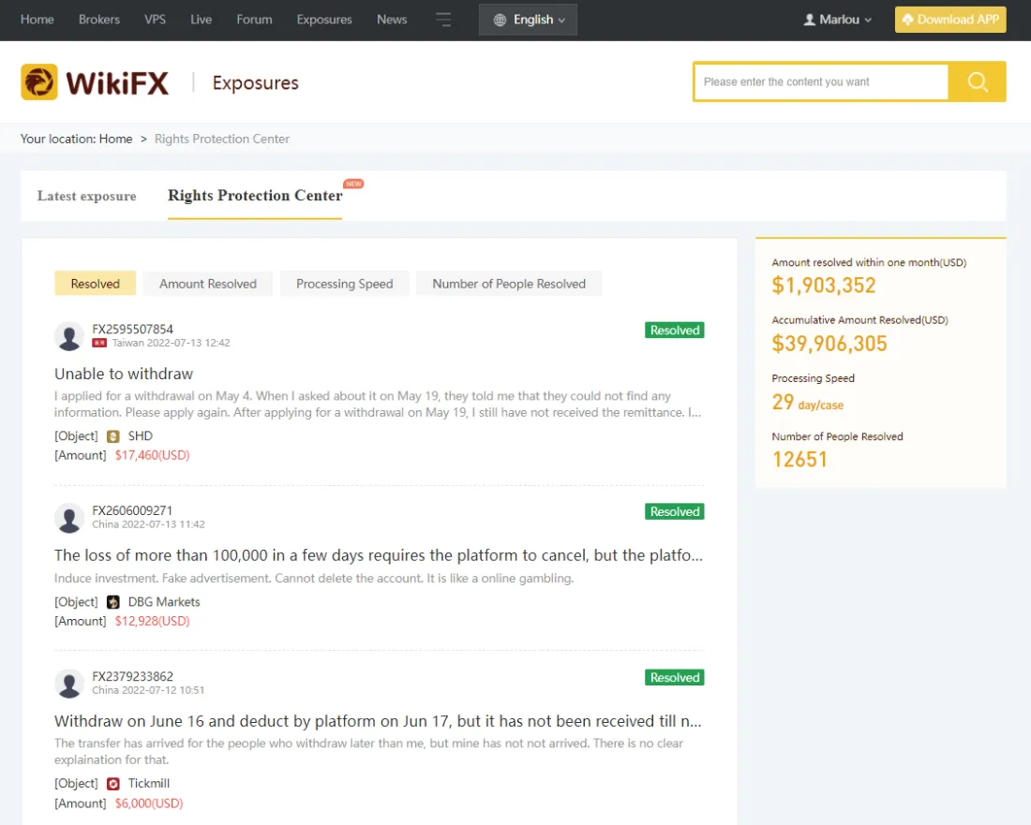Click avatar of user FX2606009271
This screenshot has height=825, width=1031.
tap(69, 518)
